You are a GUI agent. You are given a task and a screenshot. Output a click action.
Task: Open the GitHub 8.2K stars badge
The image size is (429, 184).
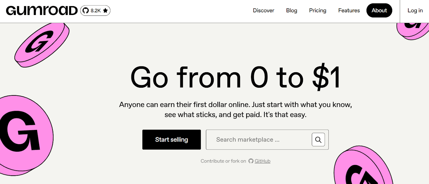point(95,11)
